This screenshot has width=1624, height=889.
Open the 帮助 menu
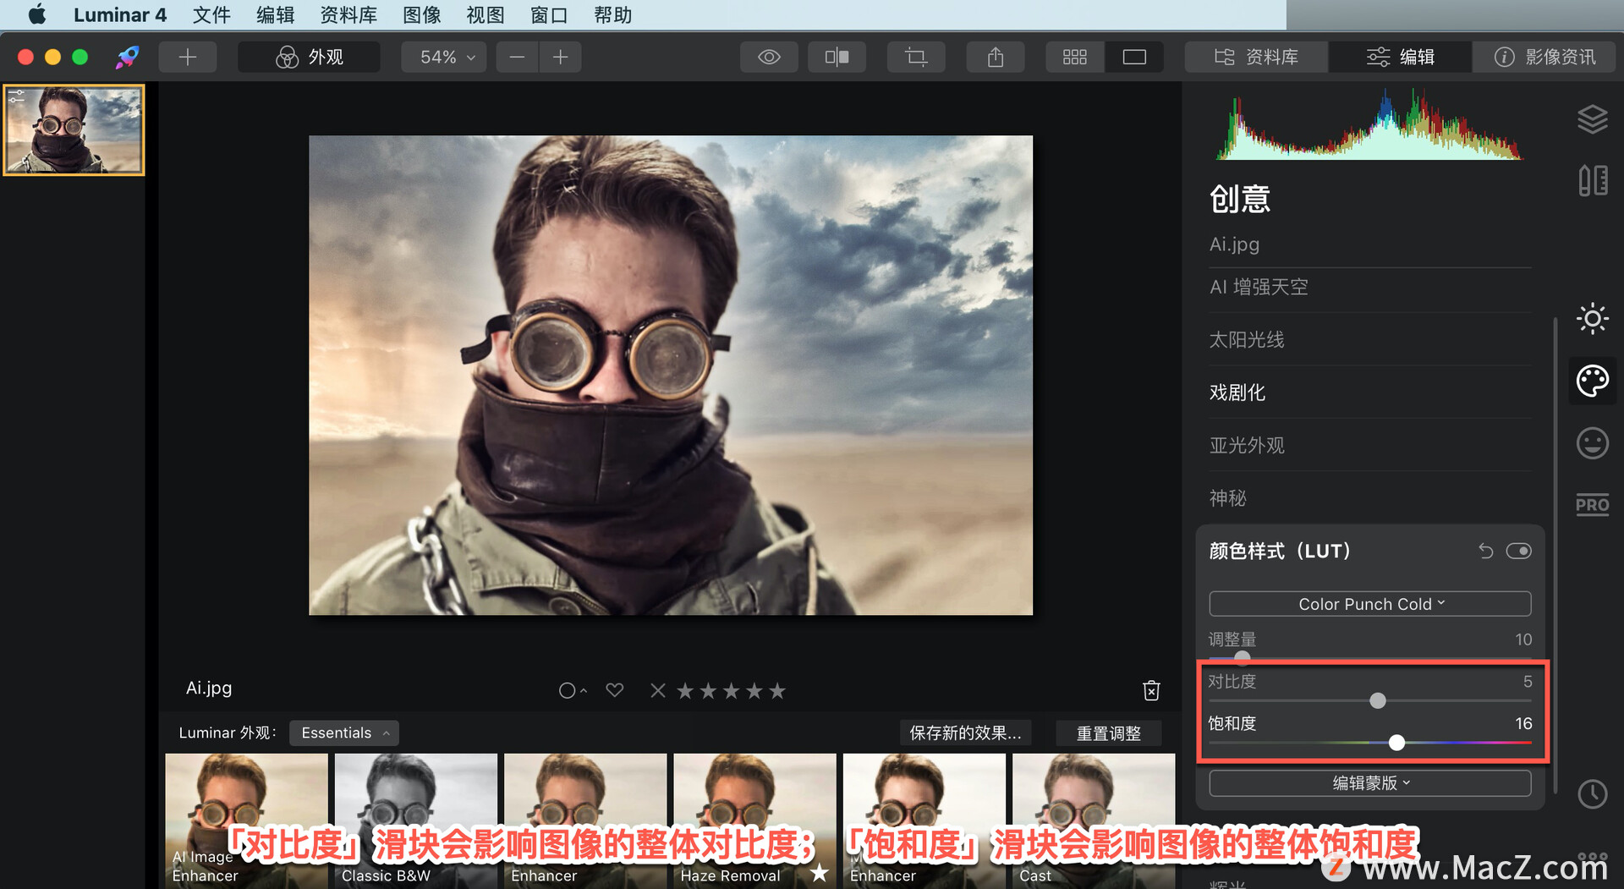click(x=612, y=14)
